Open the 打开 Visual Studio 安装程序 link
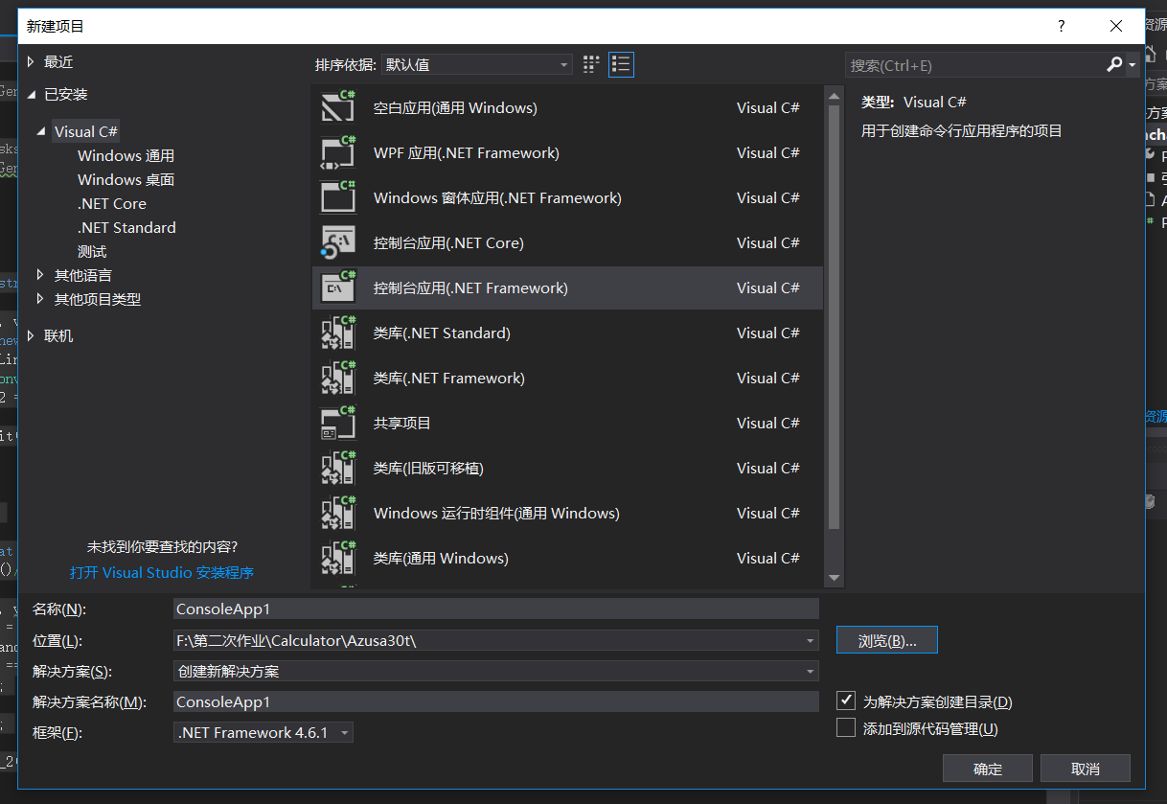Viewport: 1167px width, 804px height. pos(162,572)
